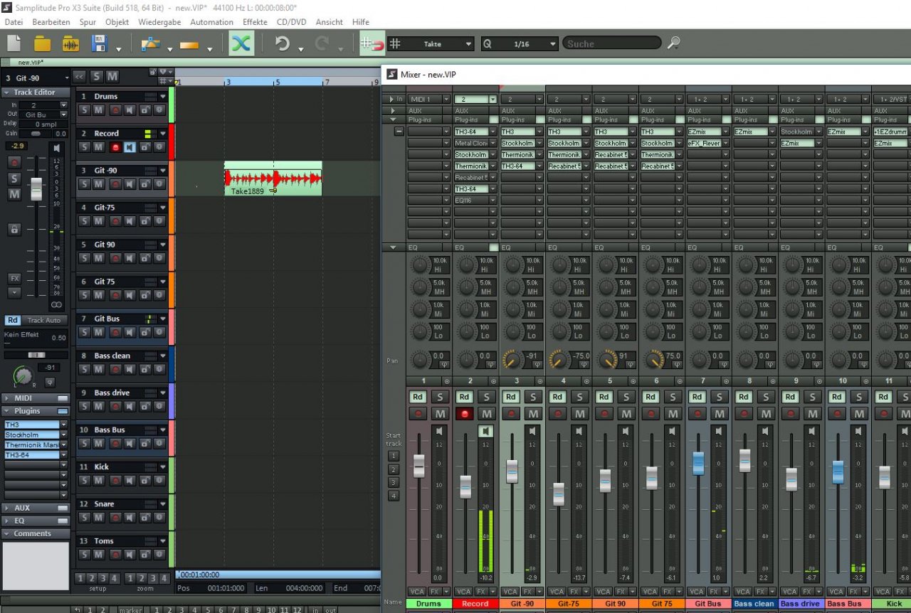Toggle phase invert button in Track Editor
Viewport: 911px width, 613px height.
(x=50, y=382)
